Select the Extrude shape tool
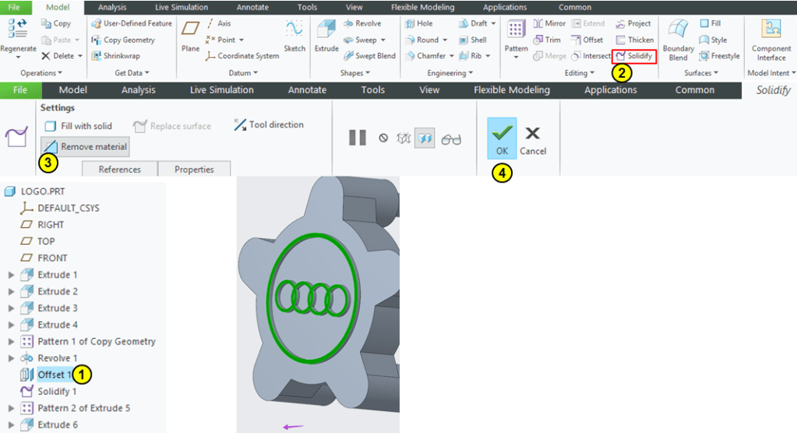 pos(325,36)
